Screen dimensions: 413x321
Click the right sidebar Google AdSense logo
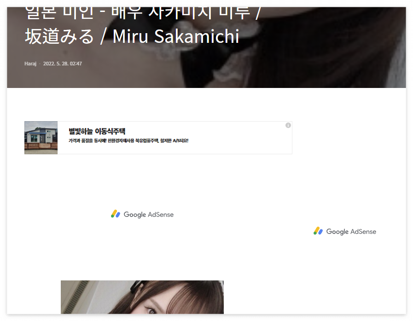[x=345, y=231]
